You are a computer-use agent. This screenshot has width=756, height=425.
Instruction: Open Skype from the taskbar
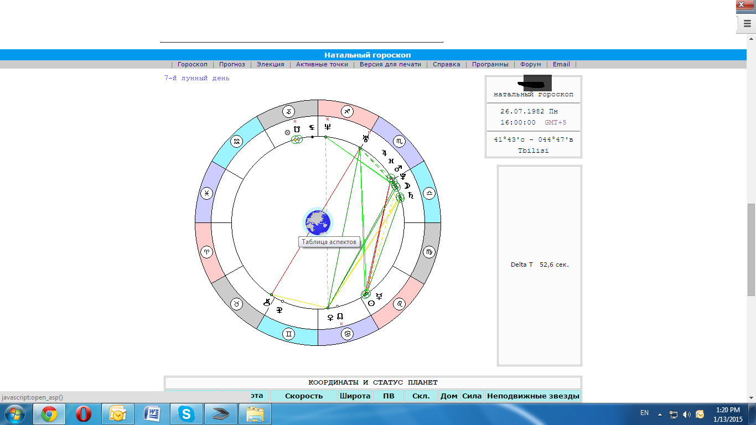pos(186,414)
